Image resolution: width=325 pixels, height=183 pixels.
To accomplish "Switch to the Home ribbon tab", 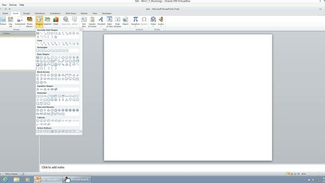I will (x=5, y=13).
